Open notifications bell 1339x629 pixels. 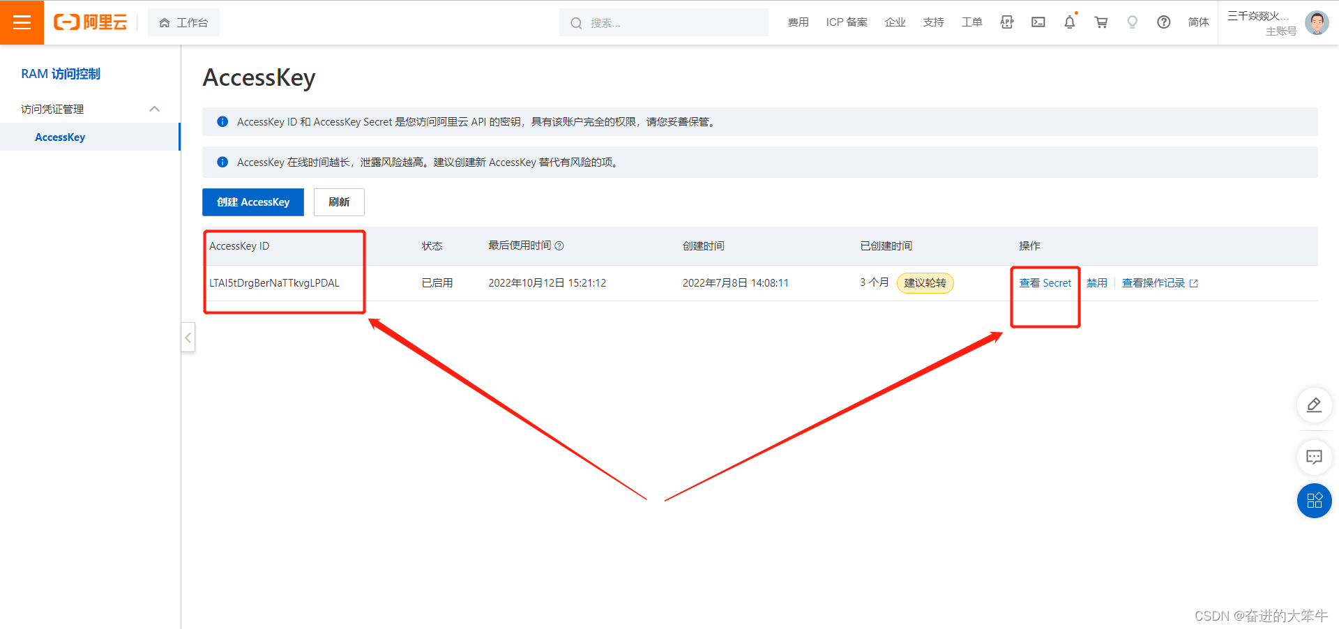[1069, 22]
